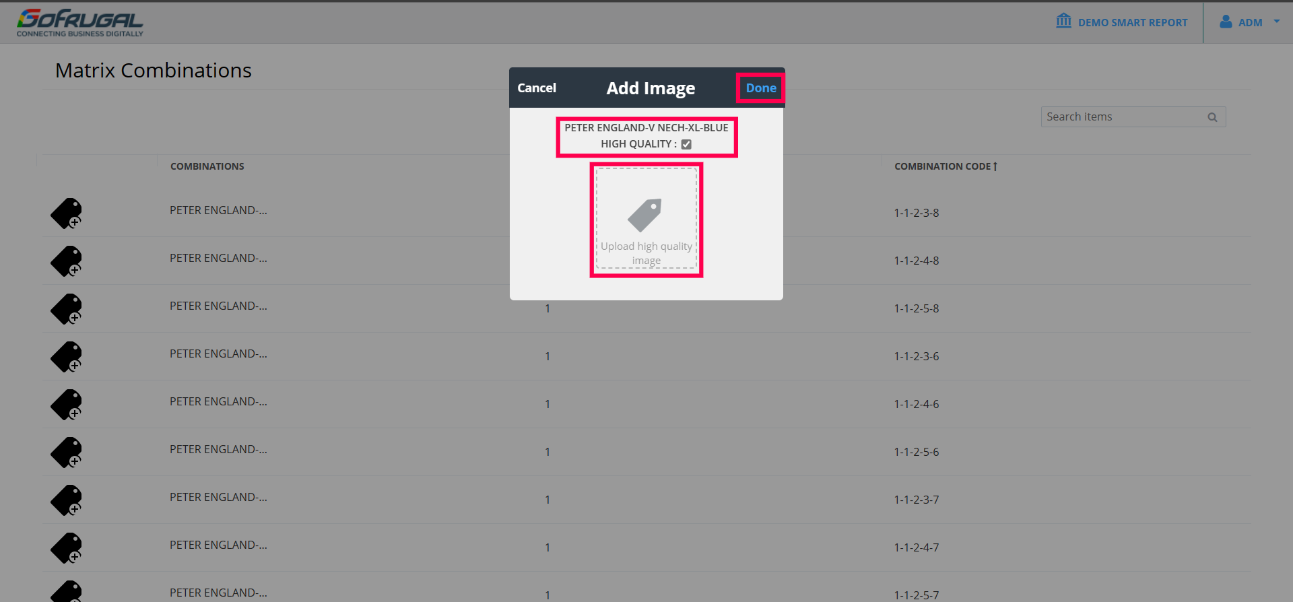Select combination code 1-1-2-4-6
This screenshot has height=602, width=1293.
917,404
